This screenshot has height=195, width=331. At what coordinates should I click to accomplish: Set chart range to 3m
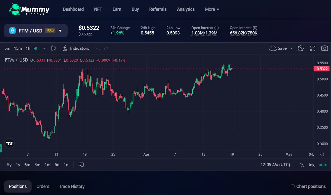pyautogui.click(x=38, y=165)
